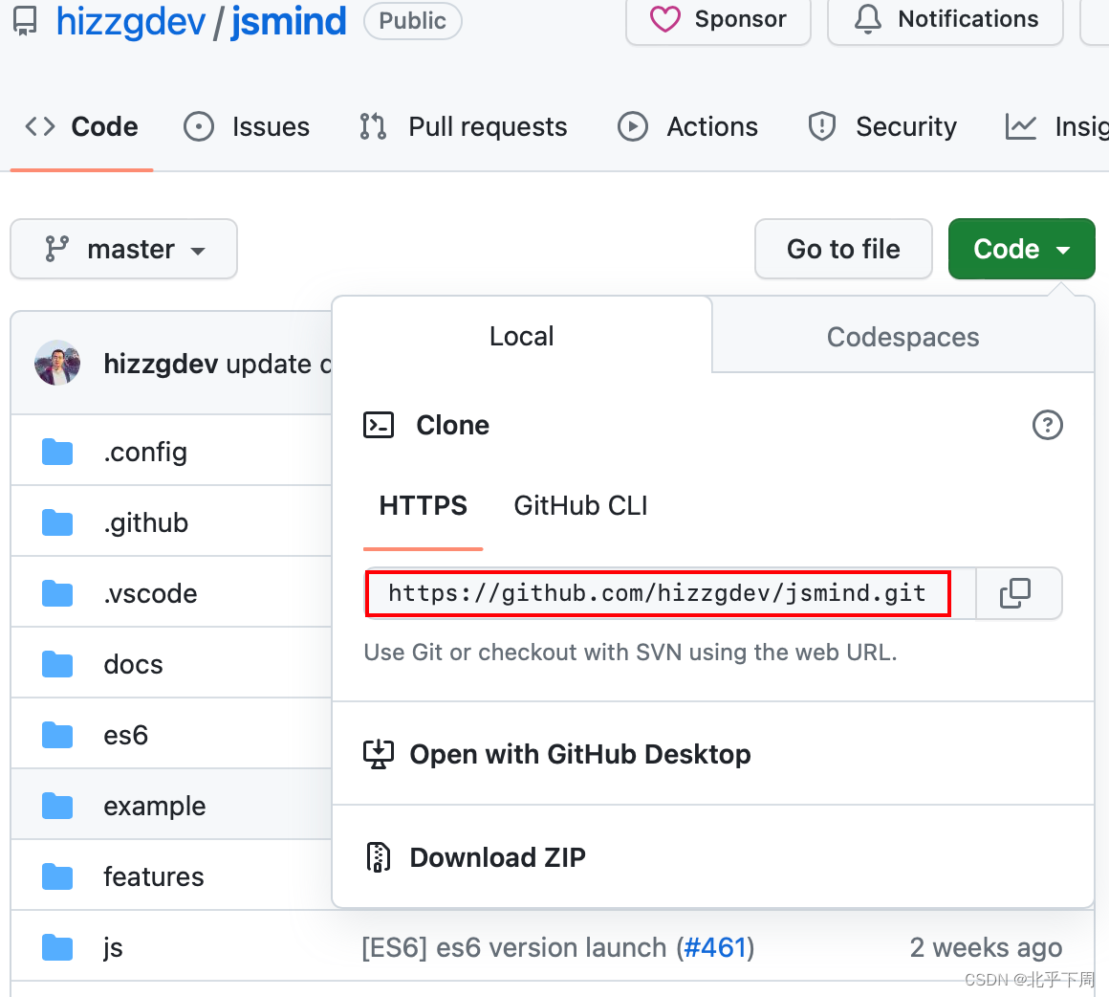This screenshot has width=1109, height=997.
Task: Expand the master branch dropdown
Action: tap(123, 249)
